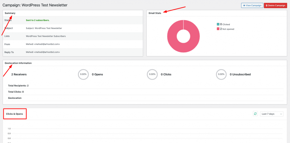Image resolution: width=290 pixels, height=143 pixels.
Task: Click the '0 Opens' label
Action: (97, 74)
